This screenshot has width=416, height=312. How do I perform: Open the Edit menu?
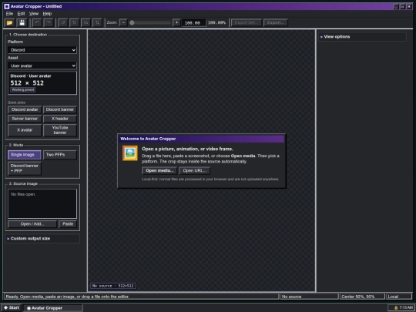[x=22, y=14]
